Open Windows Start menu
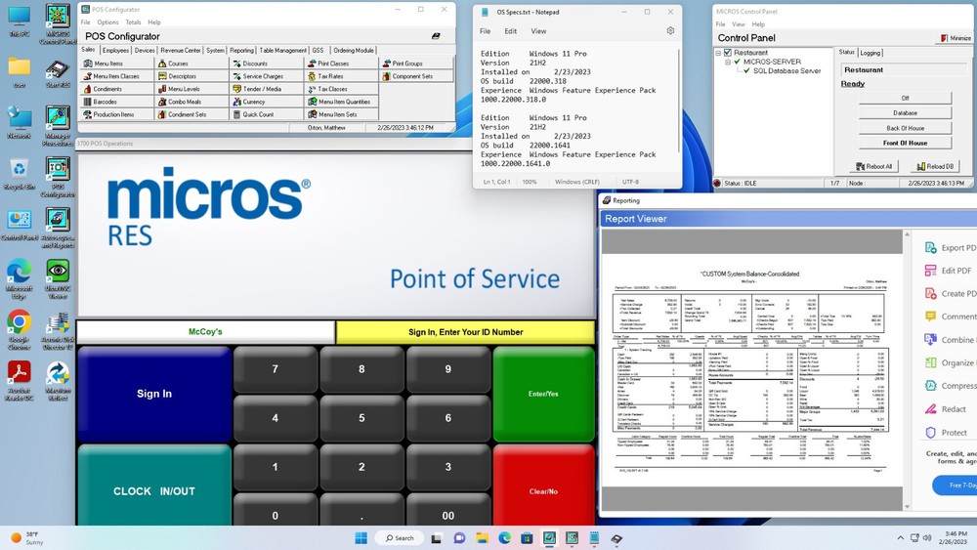This screenshot has height=550, width=977. coord(361,538)
